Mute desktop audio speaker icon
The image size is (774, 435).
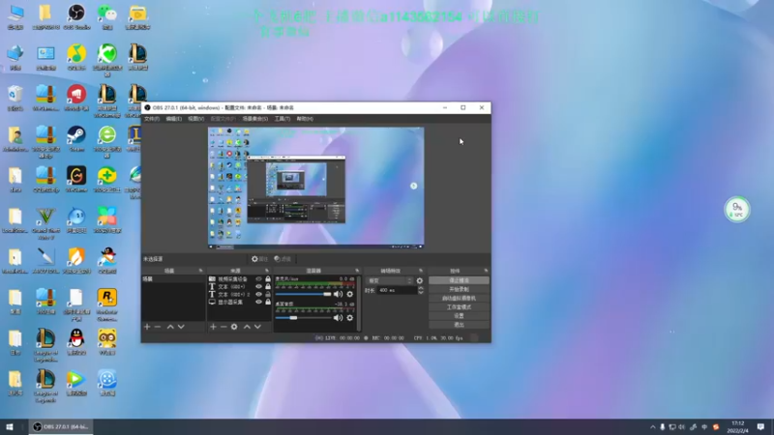338,318
